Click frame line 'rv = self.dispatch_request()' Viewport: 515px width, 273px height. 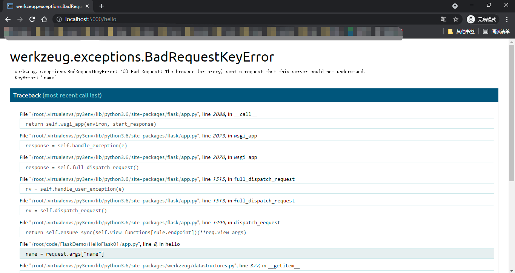click(257, 210)
